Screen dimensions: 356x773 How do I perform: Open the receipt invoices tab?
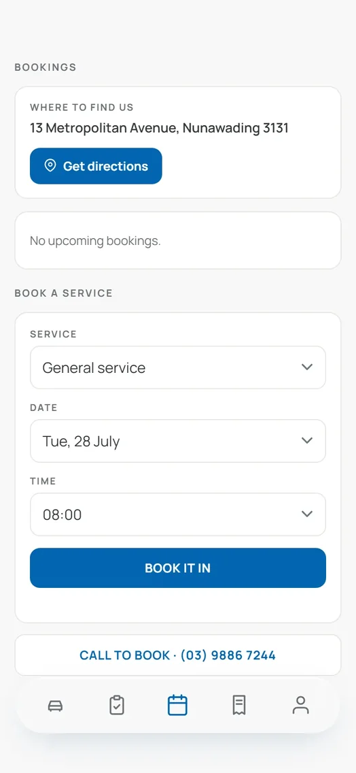tap(239, 706)
